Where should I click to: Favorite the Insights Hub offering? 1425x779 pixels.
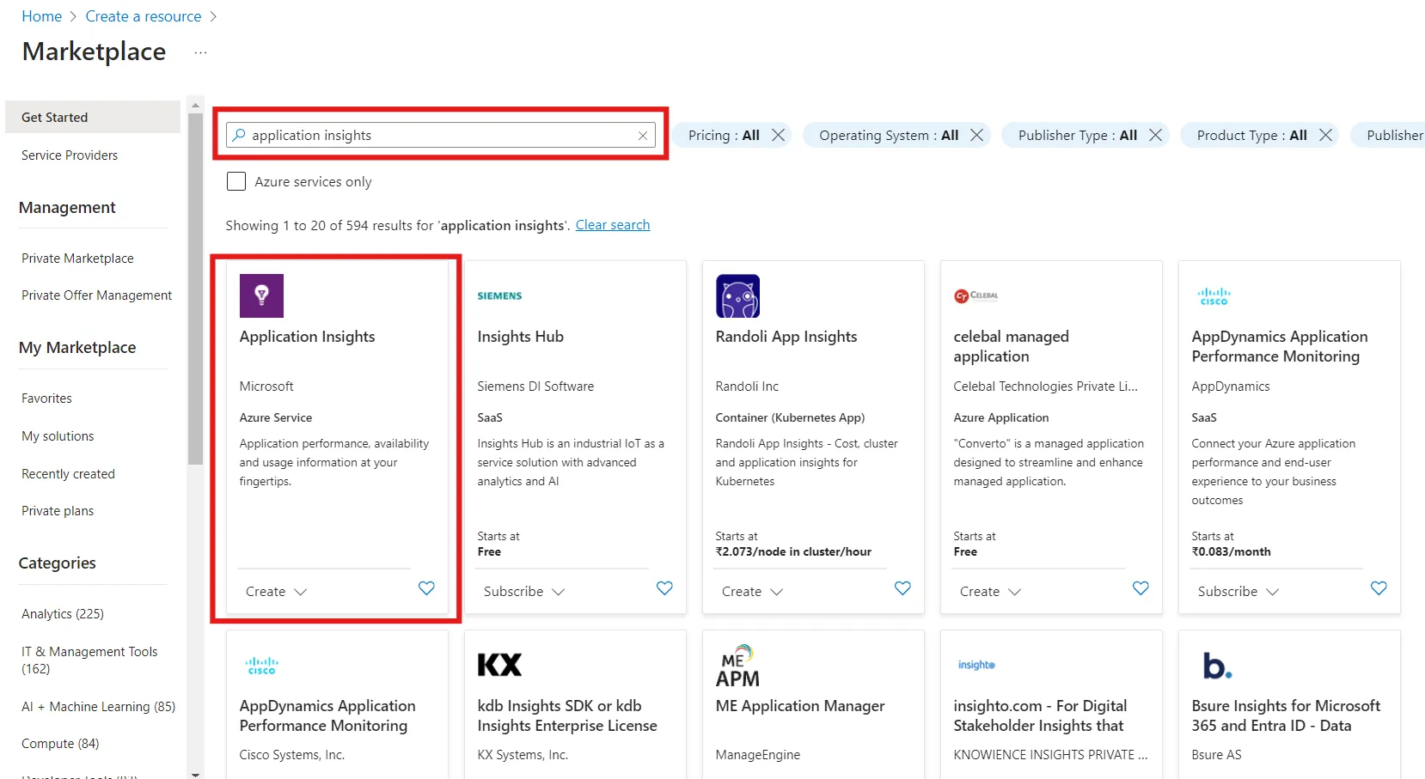click(664, 588)
